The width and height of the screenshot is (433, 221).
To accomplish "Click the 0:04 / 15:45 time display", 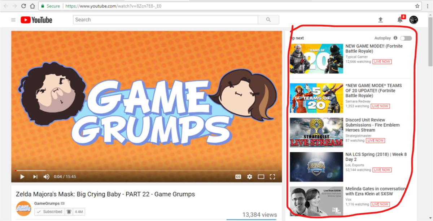I will [x=65, y=177].
